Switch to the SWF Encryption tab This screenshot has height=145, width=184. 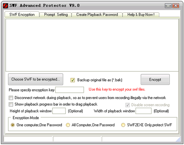22,15
